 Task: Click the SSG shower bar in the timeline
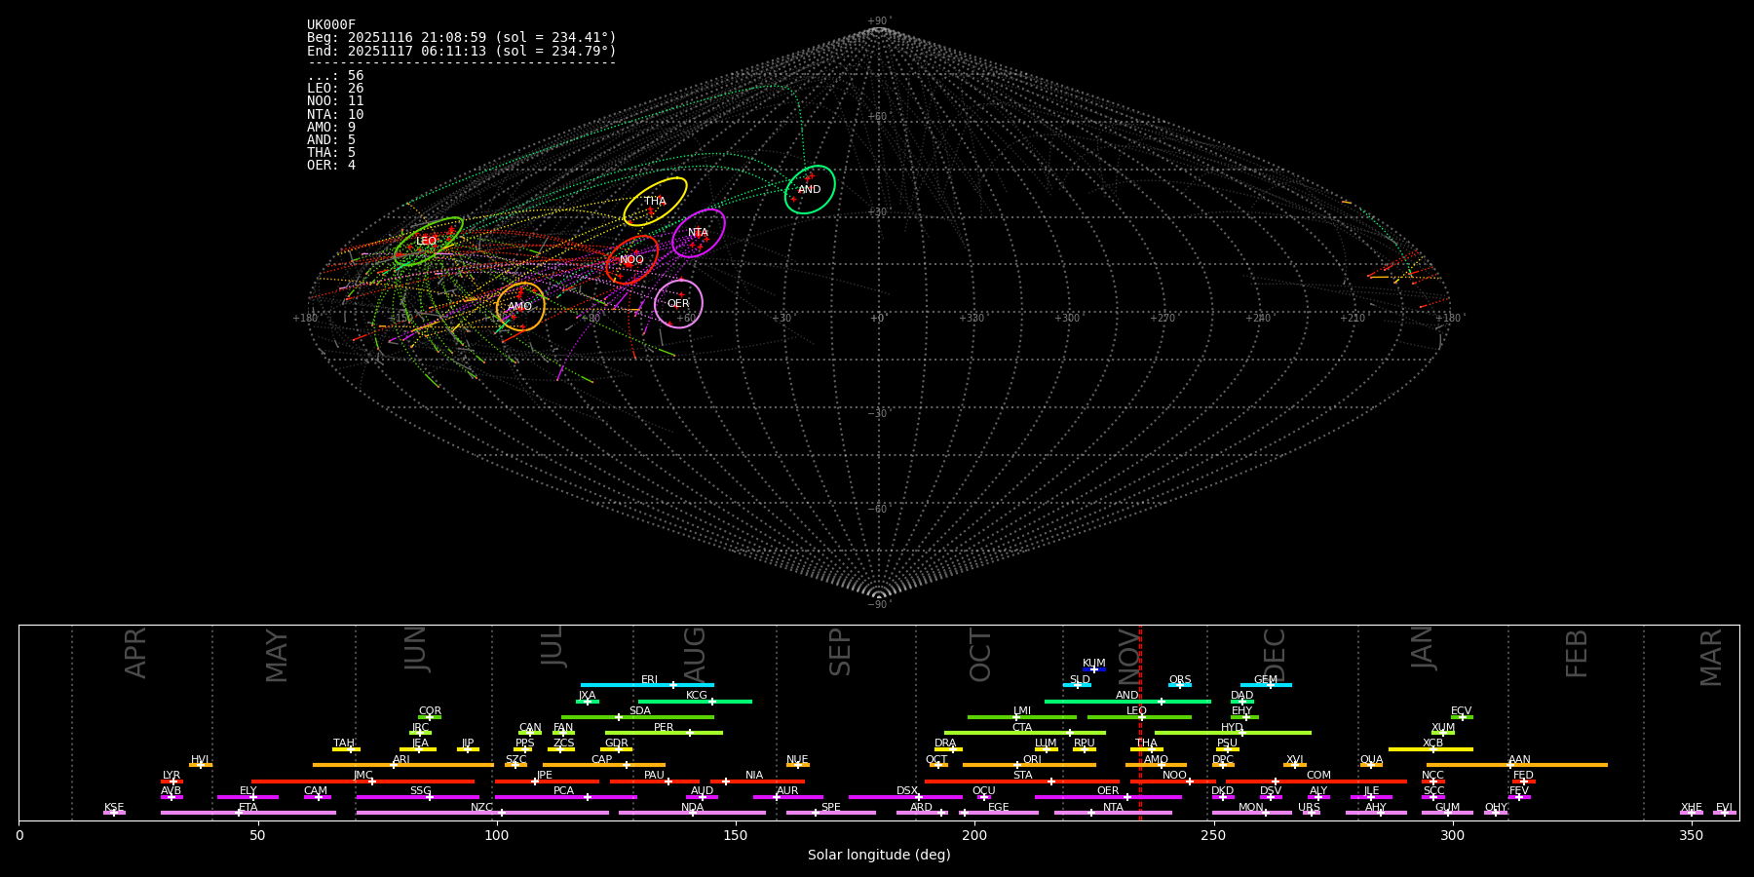click(x=417, y=797)
